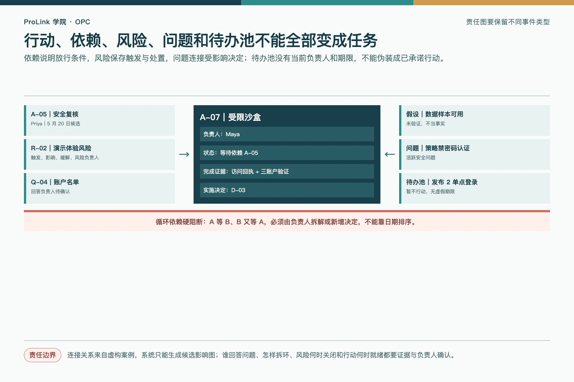Click left-pointing arrow right of A-07 box
The image size is (574, 382).
pyautogui.click(x=390, y=154)
